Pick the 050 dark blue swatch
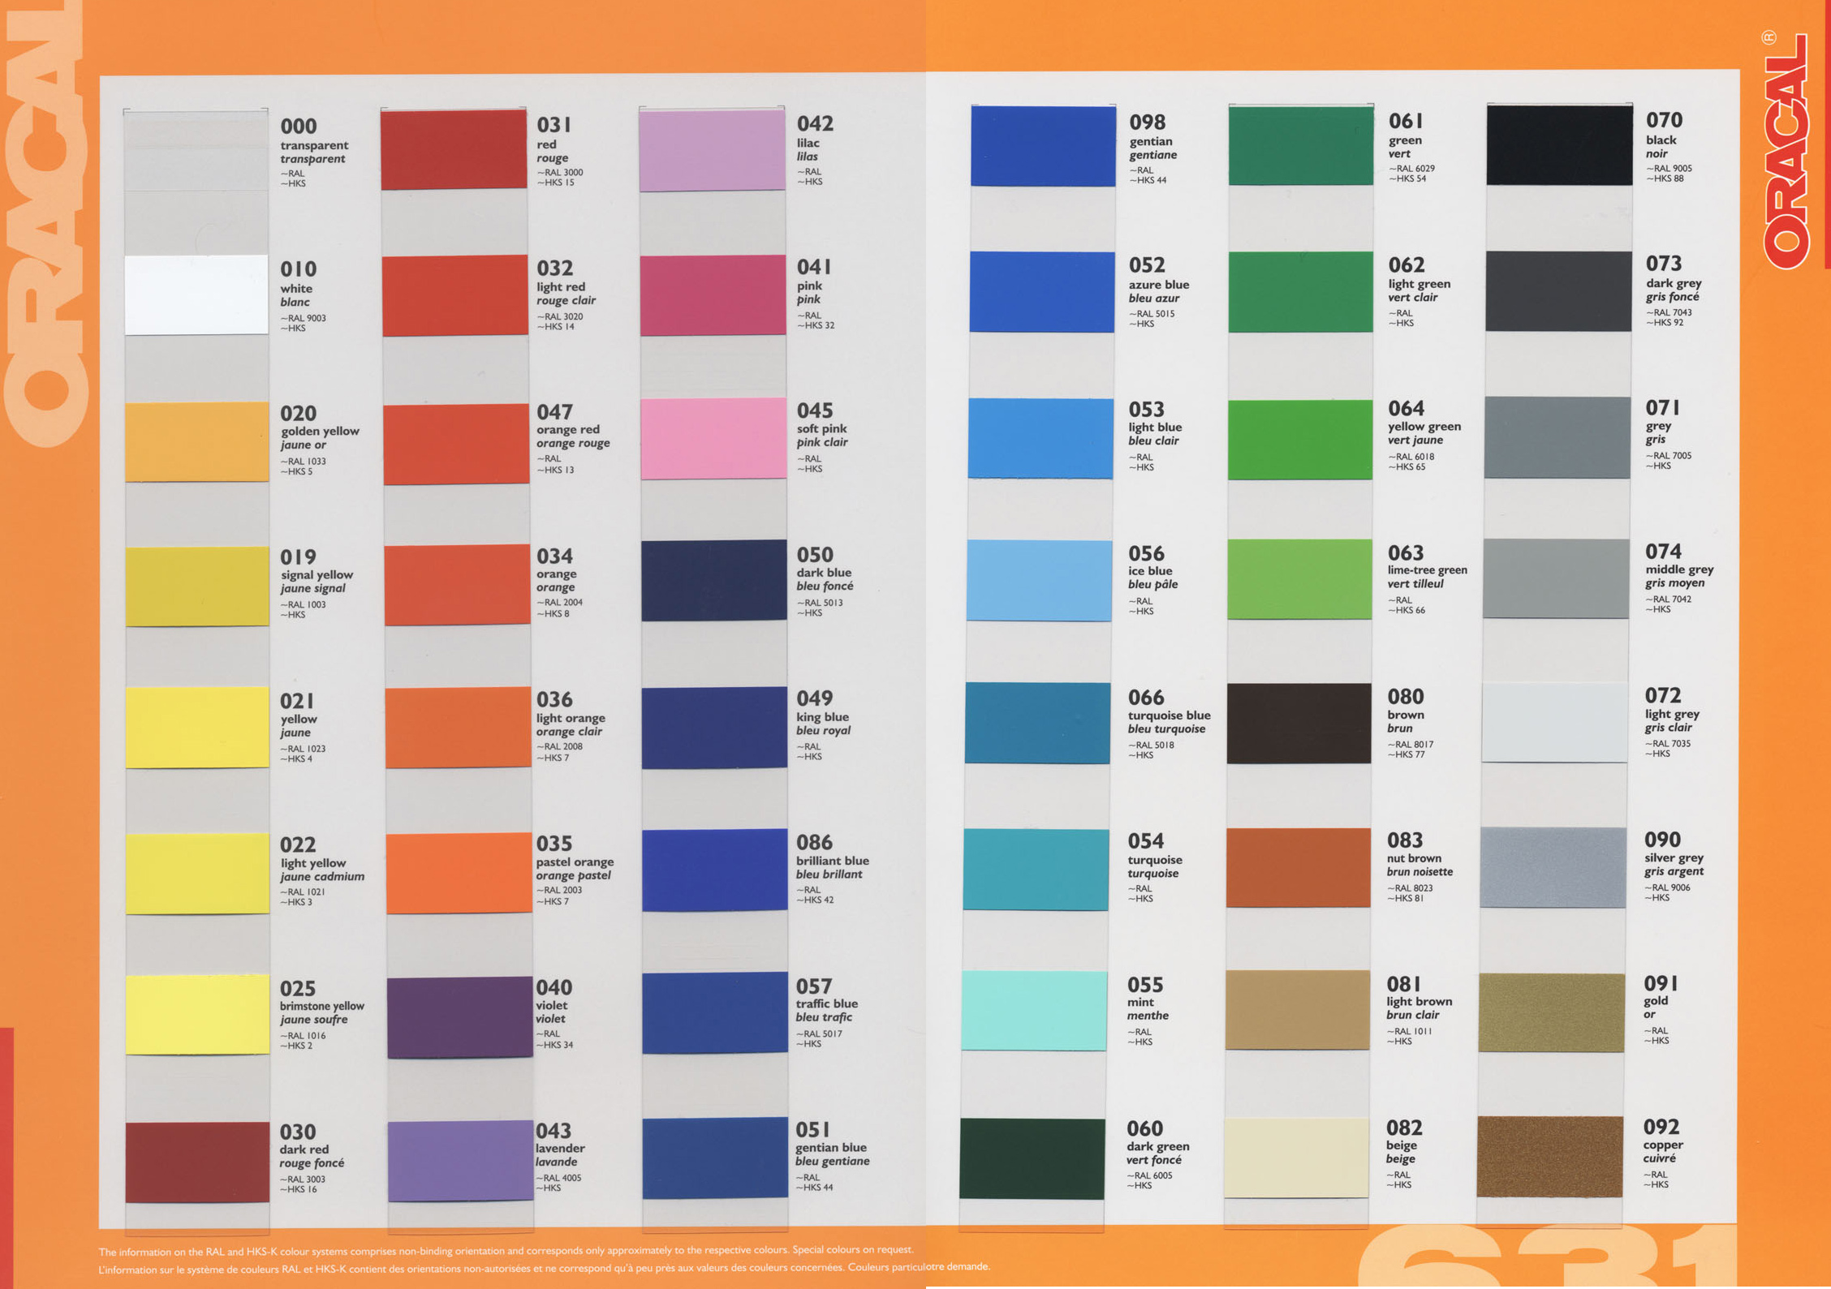The image size is (1831, 1289). tap(714, 581)
